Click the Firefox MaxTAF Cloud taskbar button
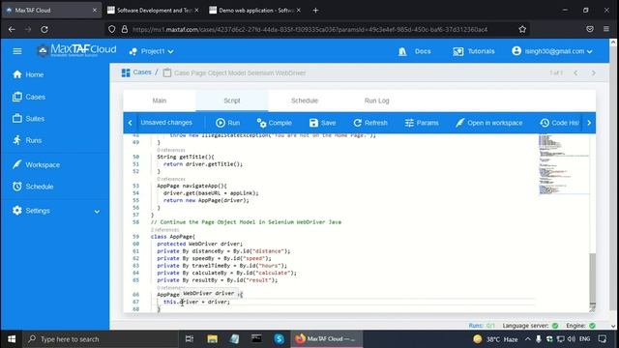 tap(327, 339)
